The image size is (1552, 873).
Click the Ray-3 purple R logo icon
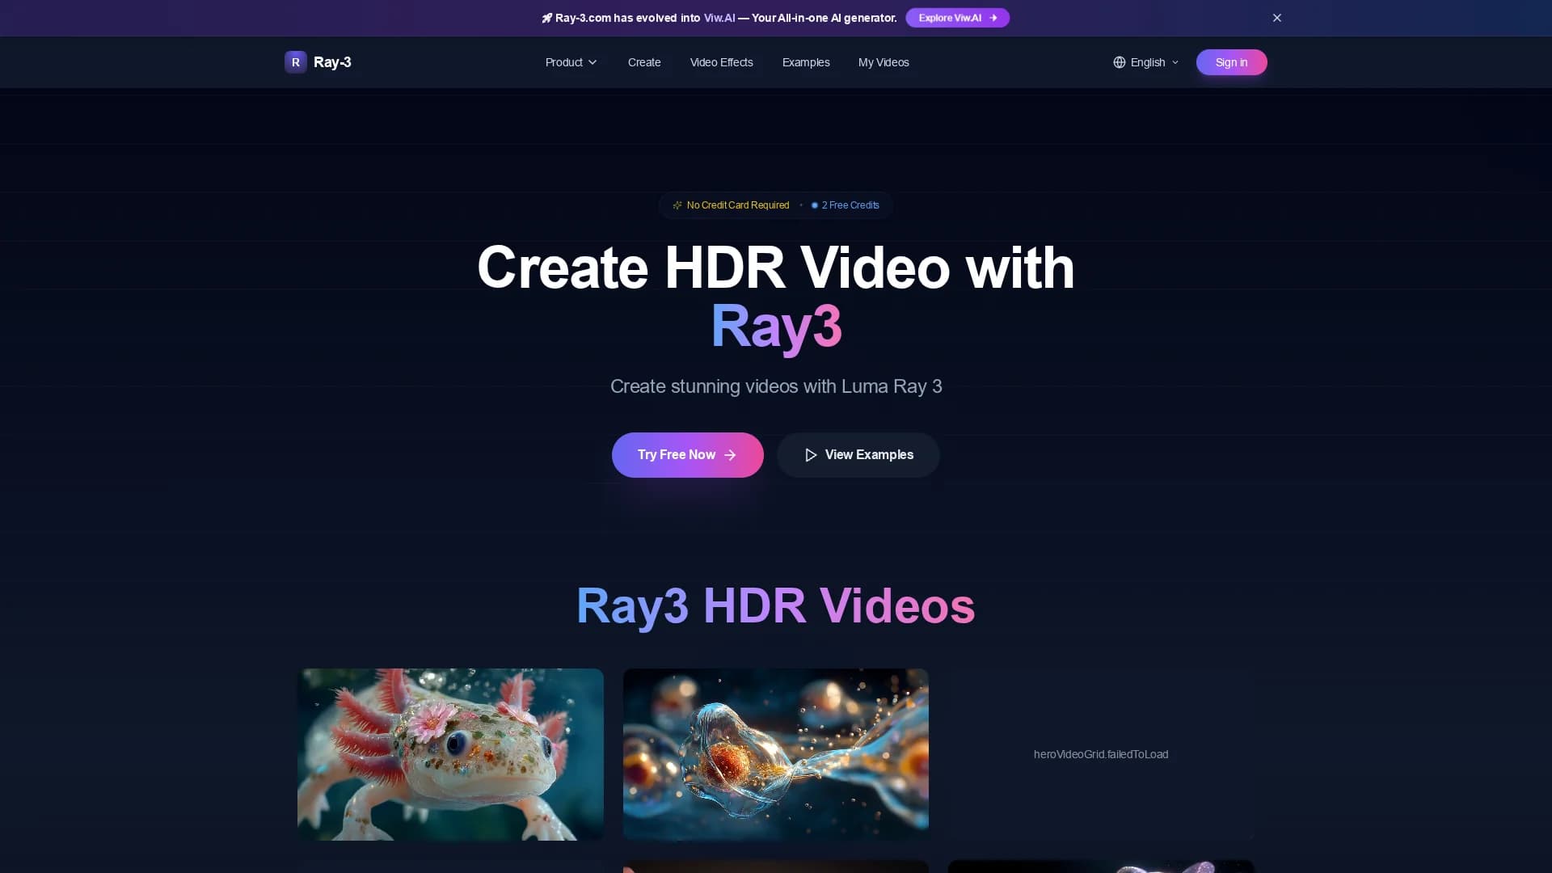pyautogui.click(x=295, y=62)
